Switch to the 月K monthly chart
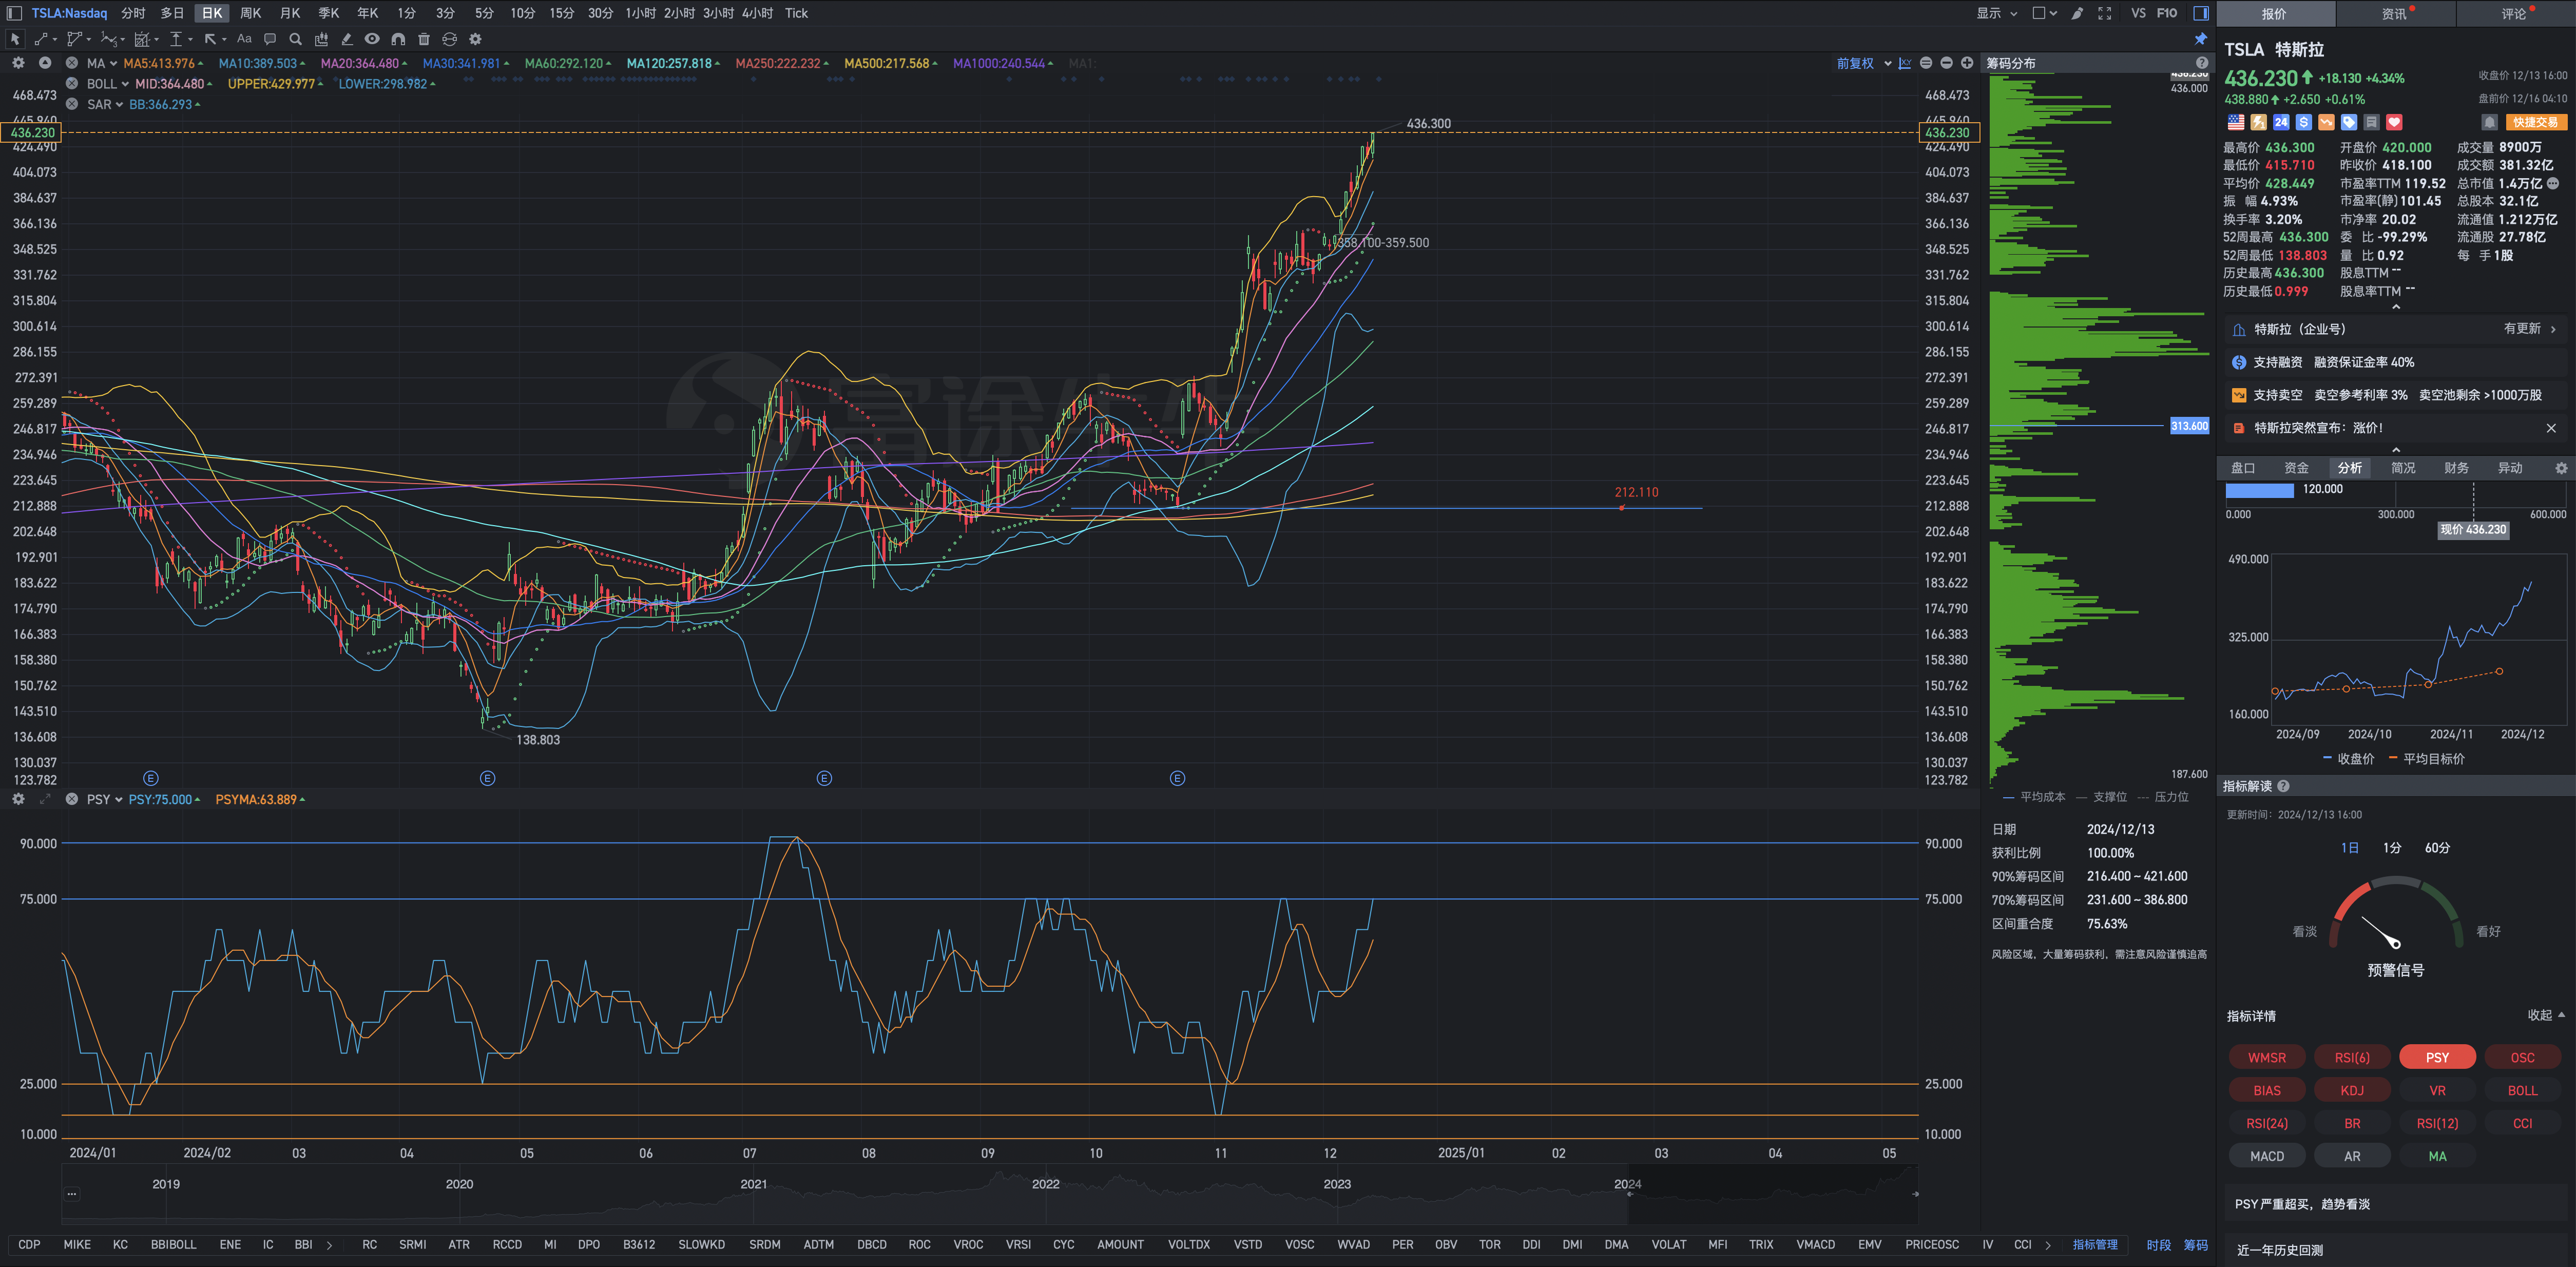The width and height of the screenshot is (2576, 1267). 290,13
